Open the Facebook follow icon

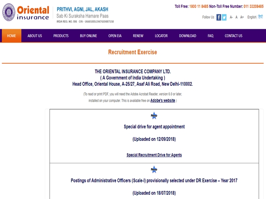(x=219, y=17)
